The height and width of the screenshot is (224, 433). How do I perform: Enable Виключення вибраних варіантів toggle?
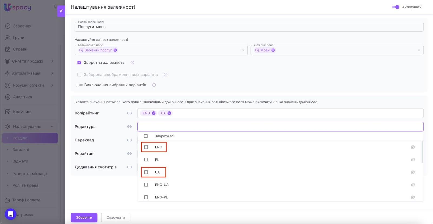(x=79, y=85)
